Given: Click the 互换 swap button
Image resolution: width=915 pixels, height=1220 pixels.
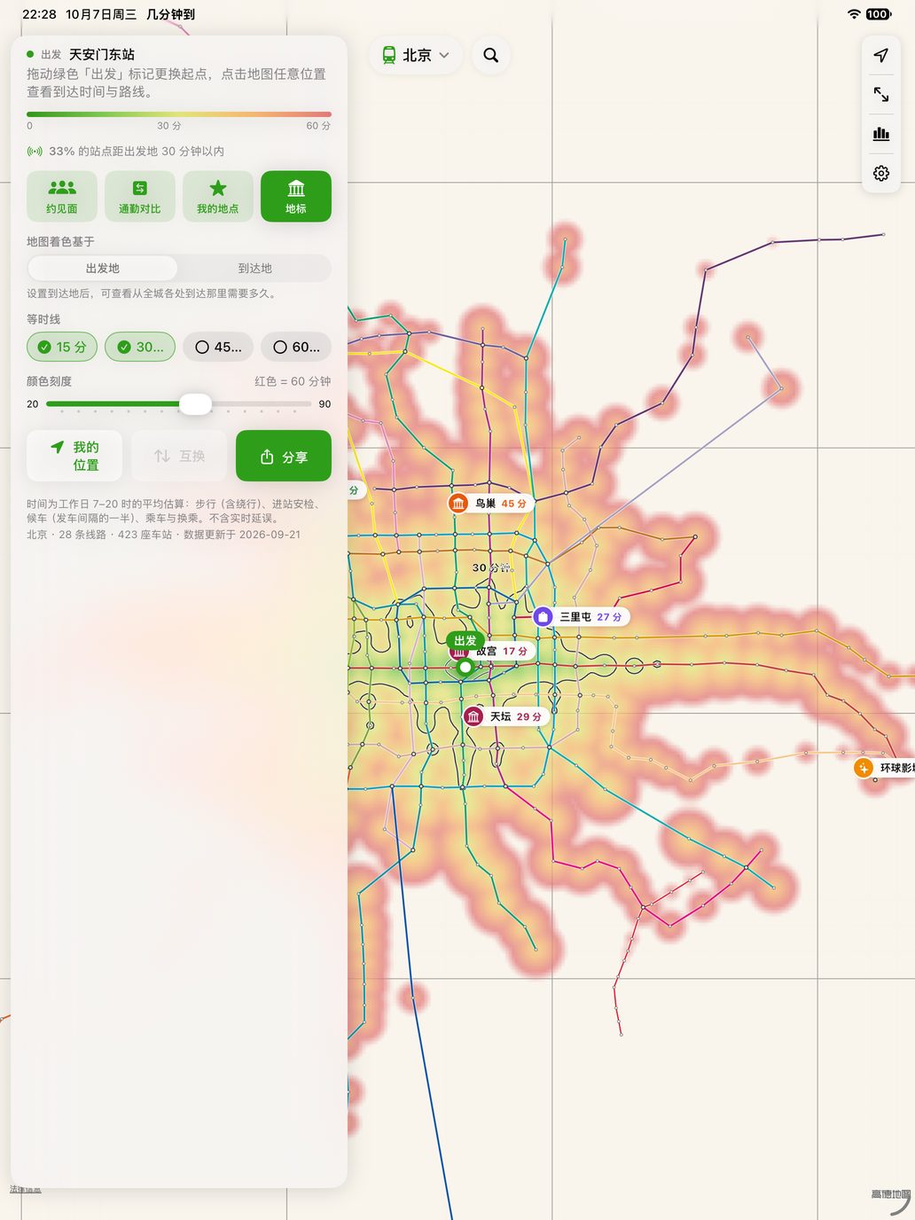Looking at the screenshot, I should (x=179, y=456).
